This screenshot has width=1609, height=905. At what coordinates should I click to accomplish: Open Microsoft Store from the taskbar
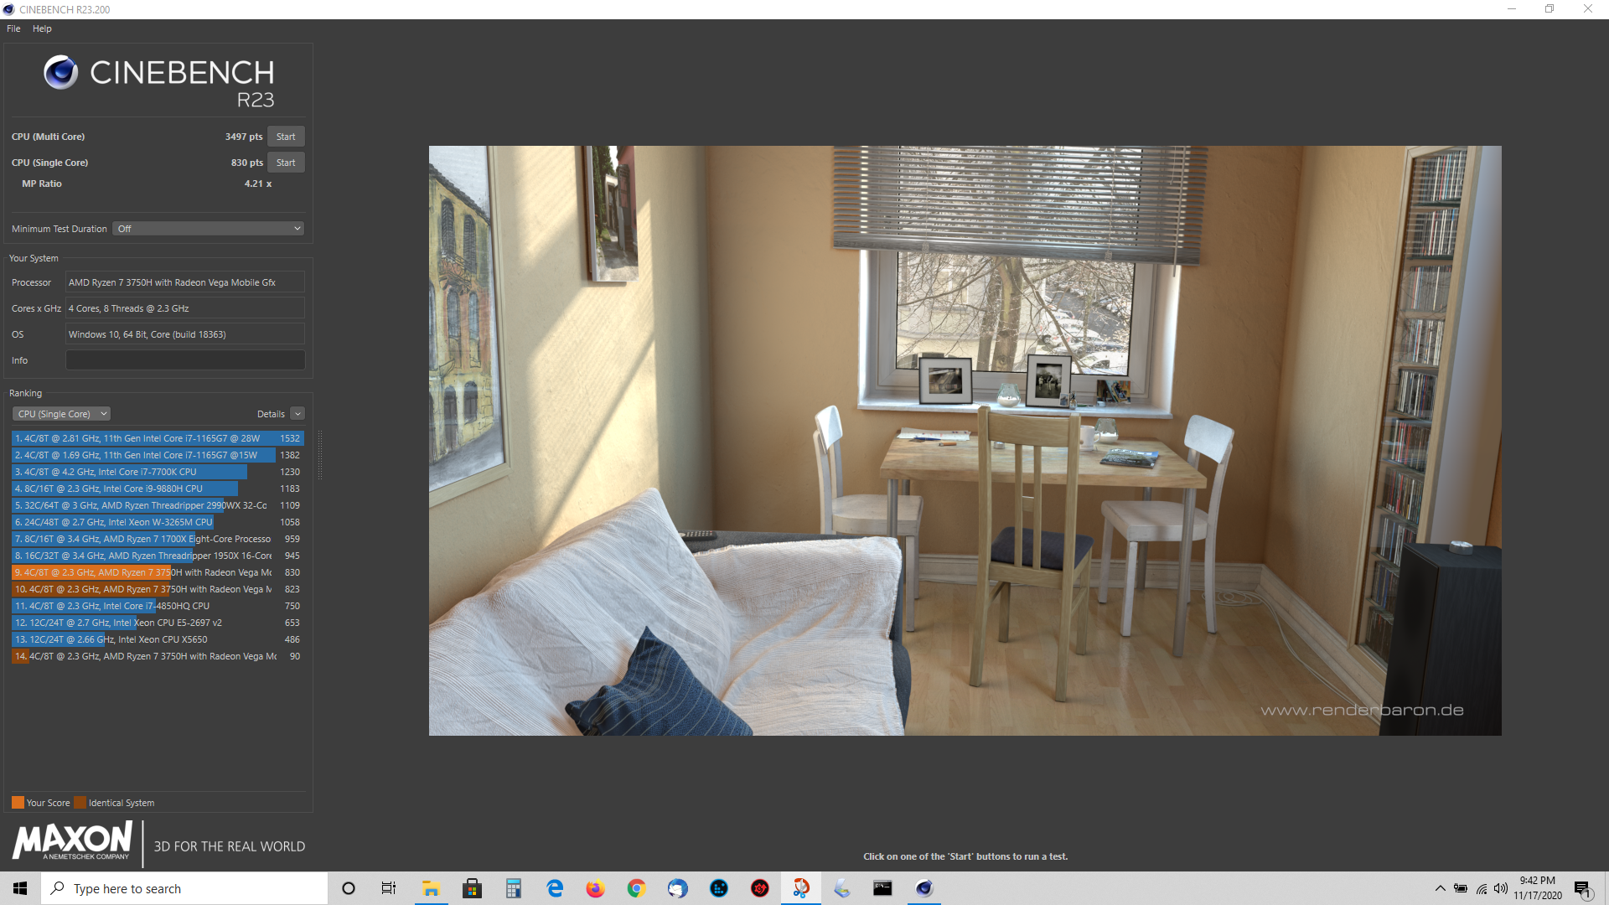472,888
